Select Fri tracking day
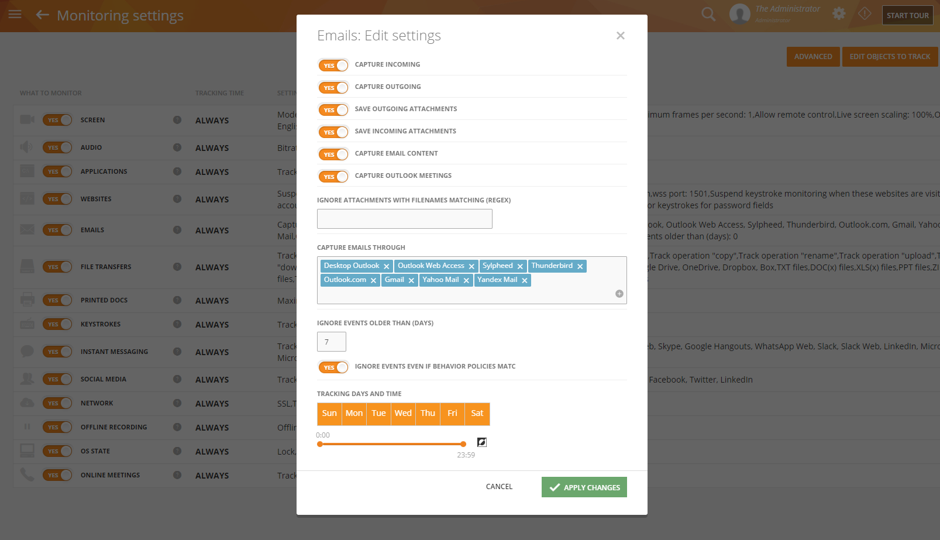The image size is (940, 540). tap(452, 414)
